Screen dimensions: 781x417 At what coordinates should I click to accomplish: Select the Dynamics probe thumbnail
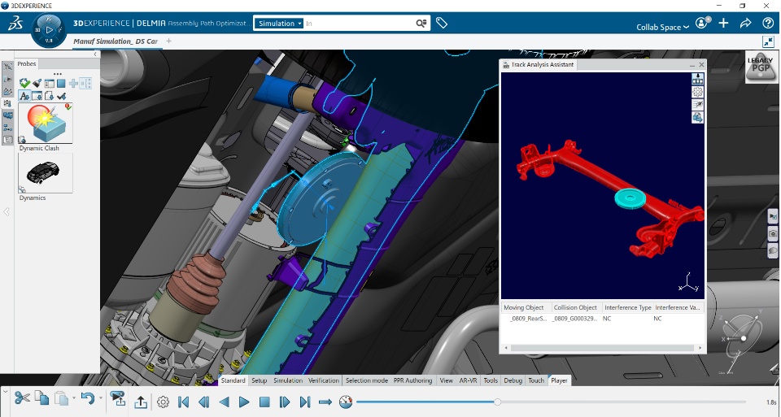(x=46, y=173)
